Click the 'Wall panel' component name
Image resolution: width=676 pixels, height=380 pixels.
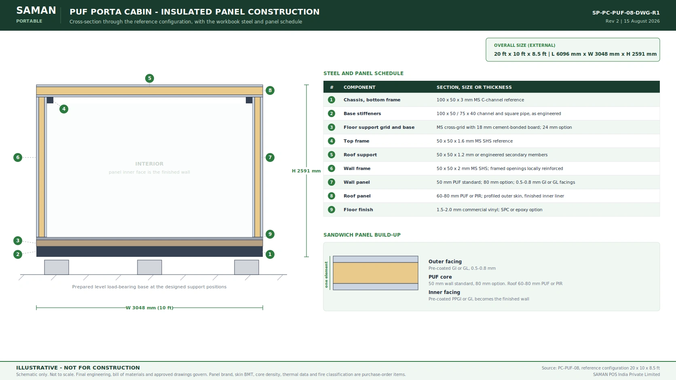pos(357,182)
